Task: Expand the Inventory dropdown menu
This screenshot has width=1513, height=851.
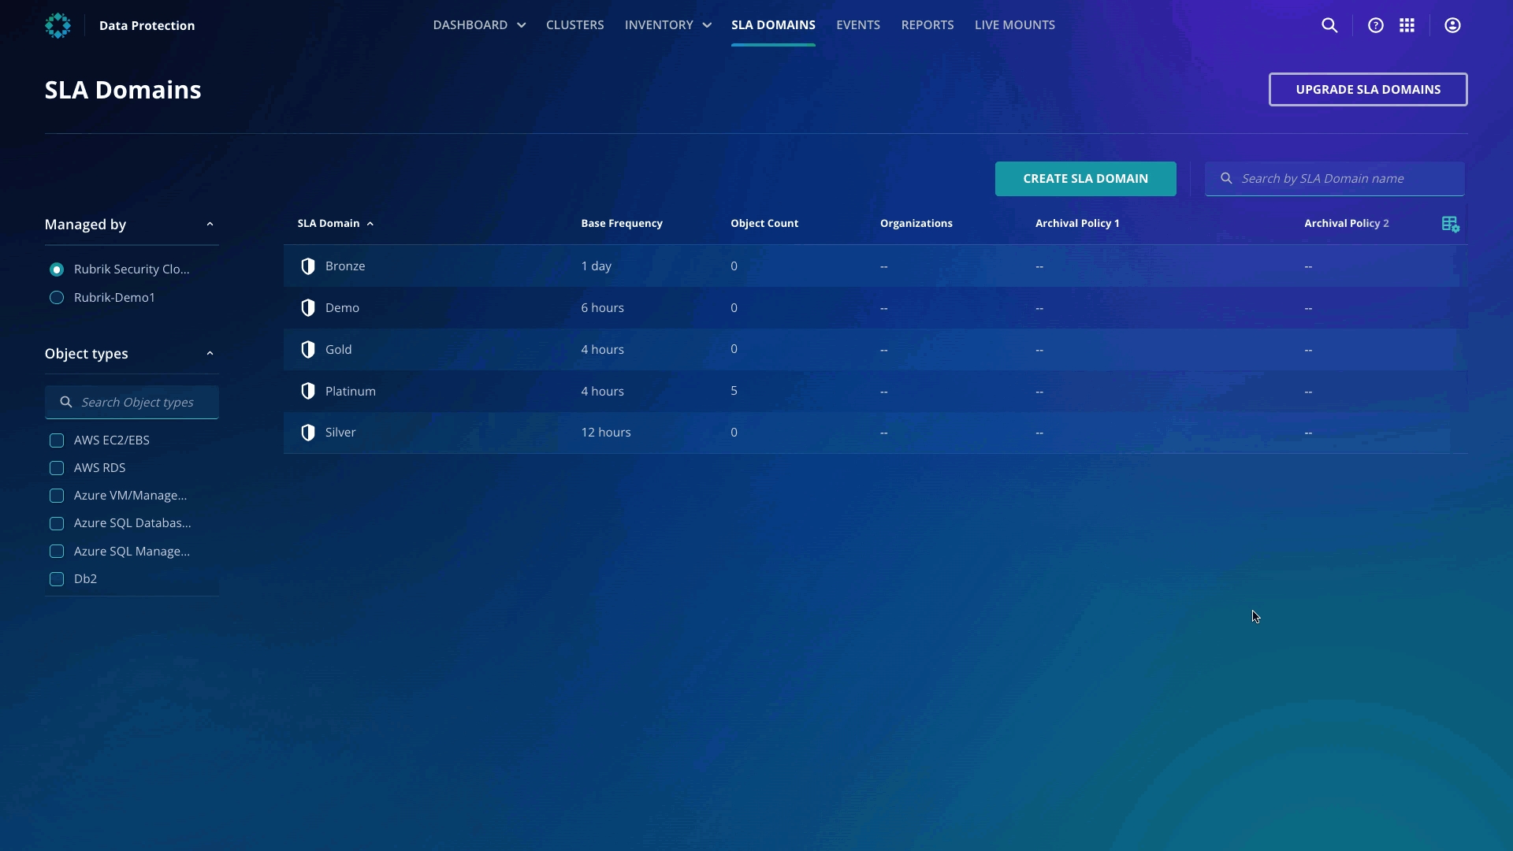Action: point(667,25)
